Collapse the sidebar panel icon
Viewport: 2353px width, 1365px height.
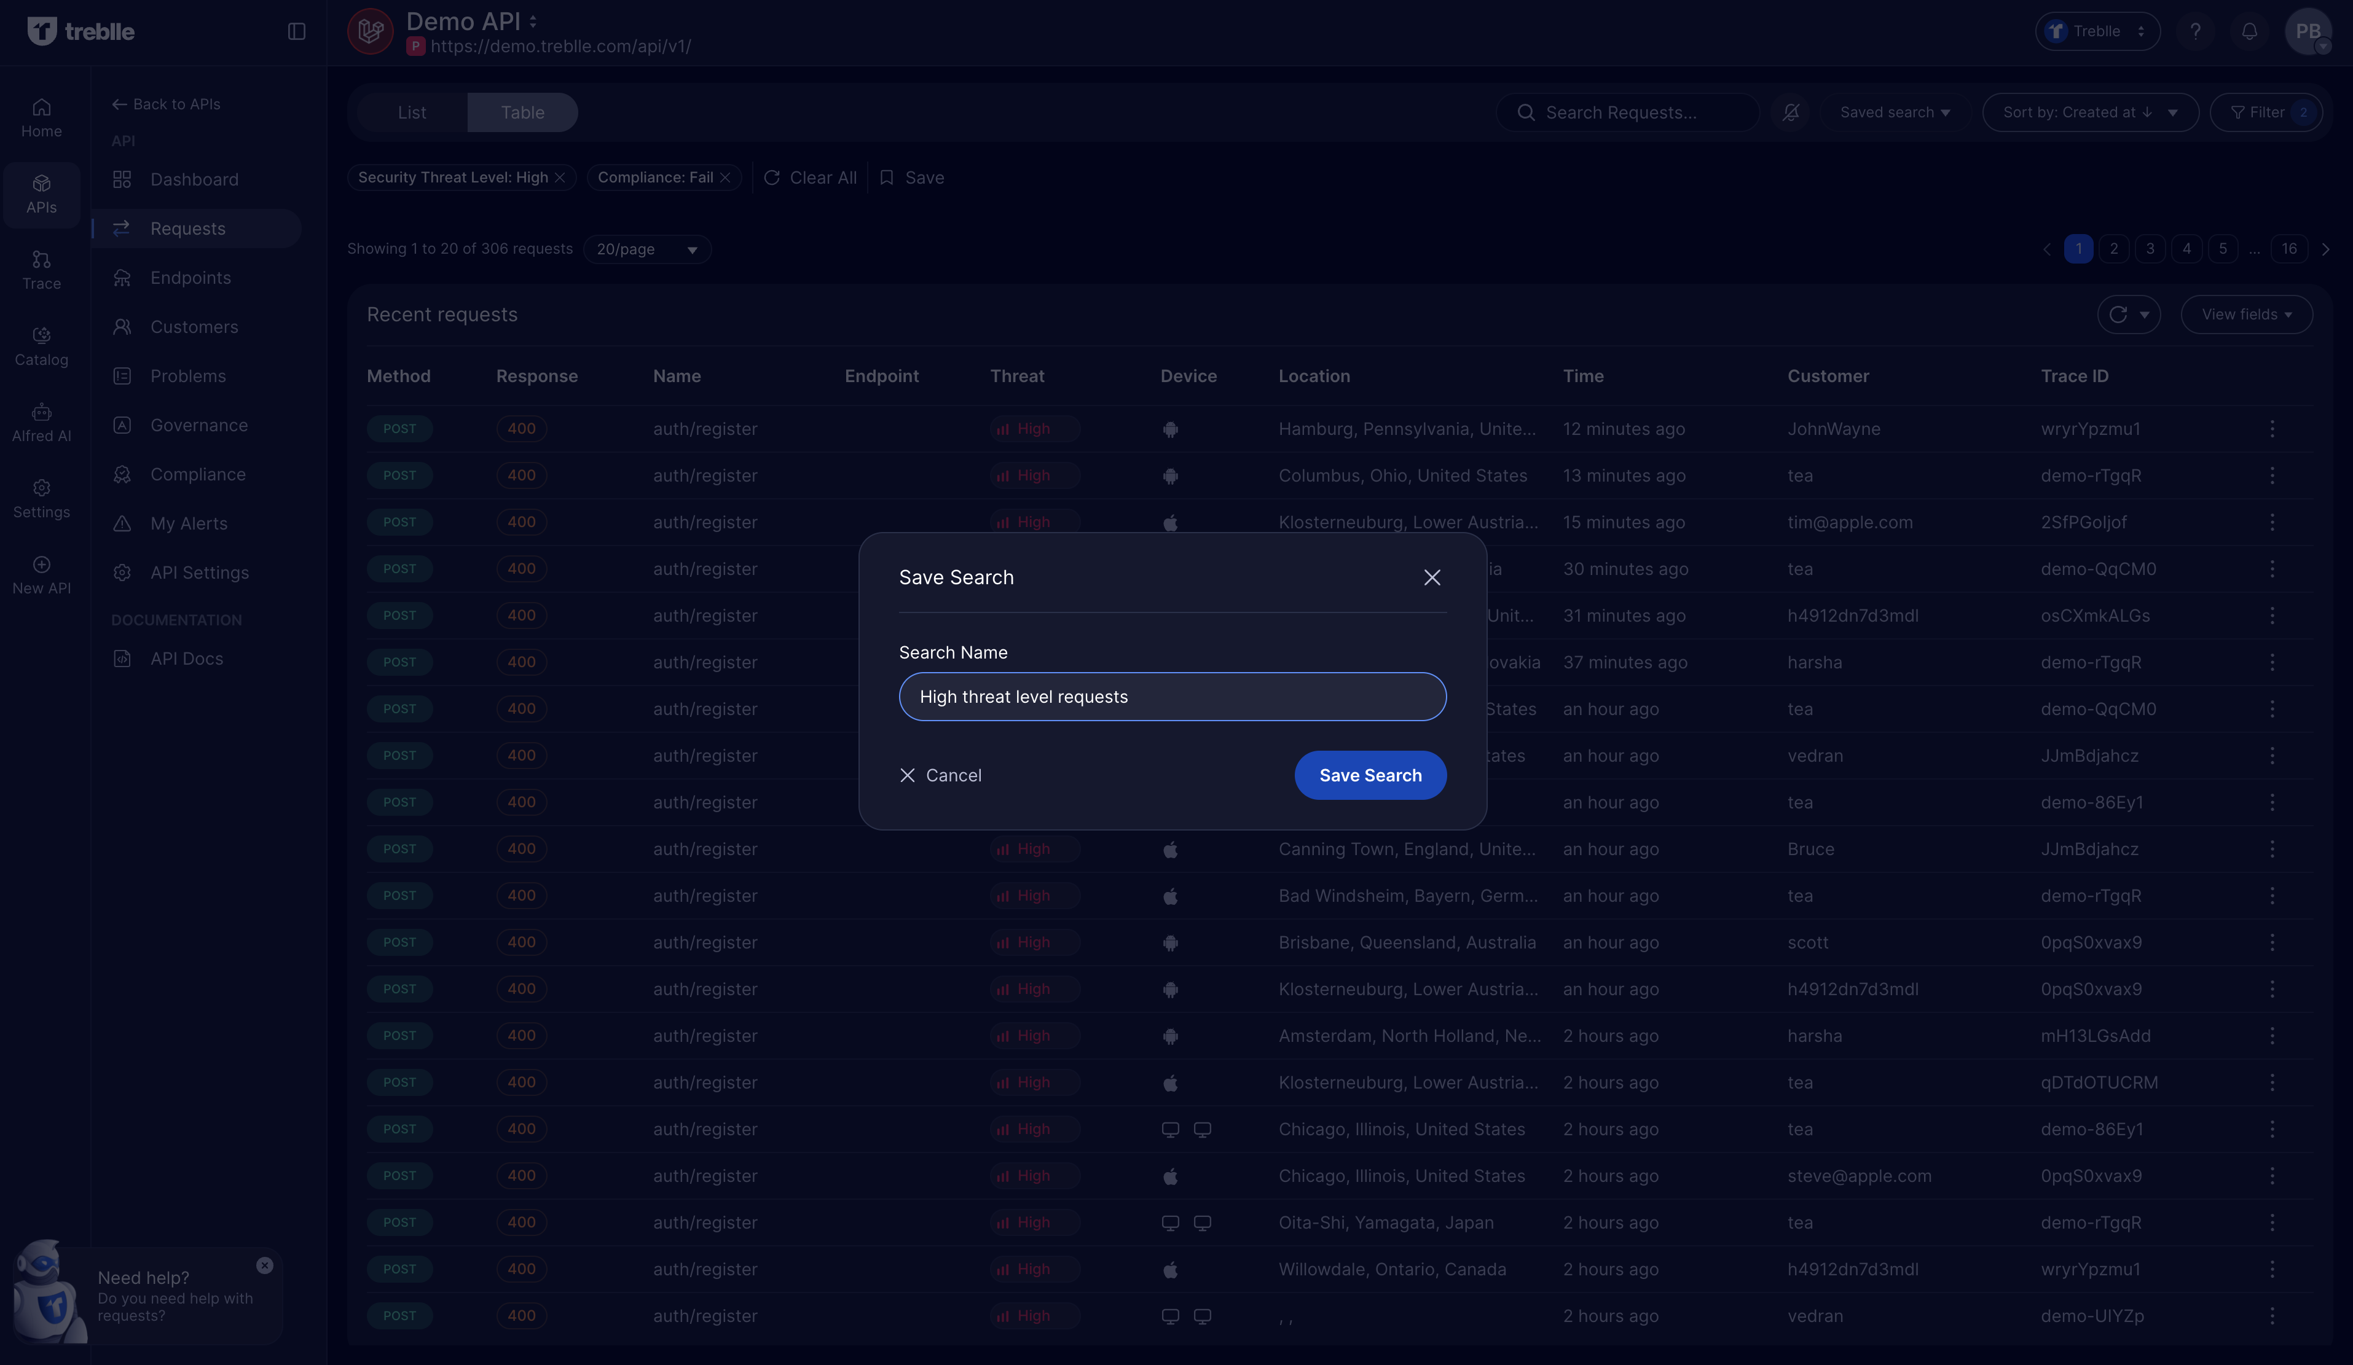pyautogui.click(x=297, y=32)
